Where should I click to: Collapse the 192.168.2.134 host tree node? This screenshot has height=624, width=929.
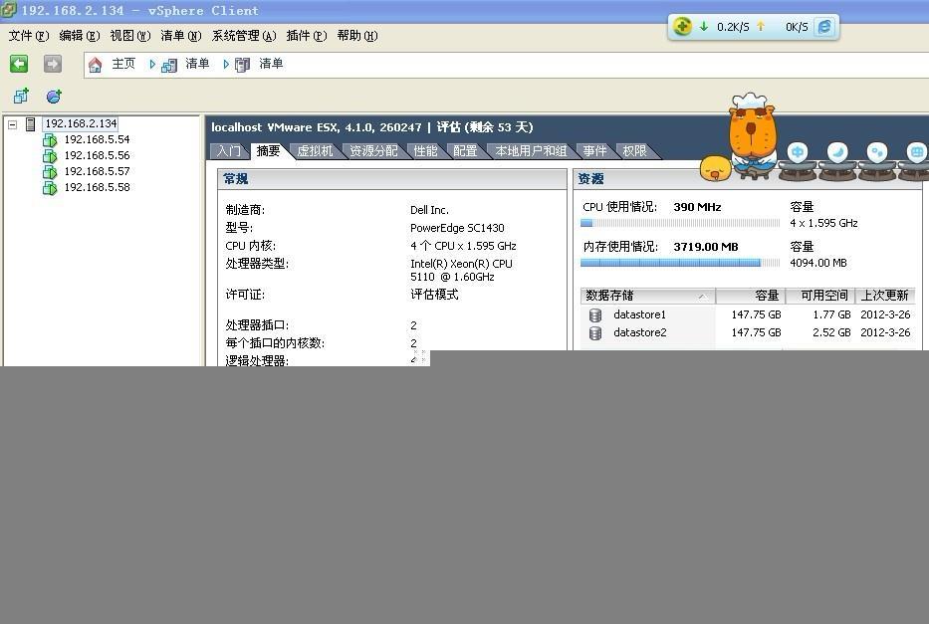coord(12,125)
